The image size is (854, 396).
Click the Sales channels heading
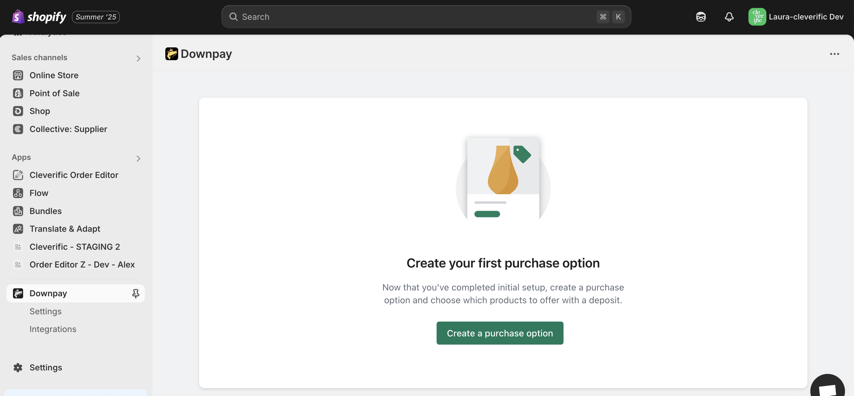point(40,58)
